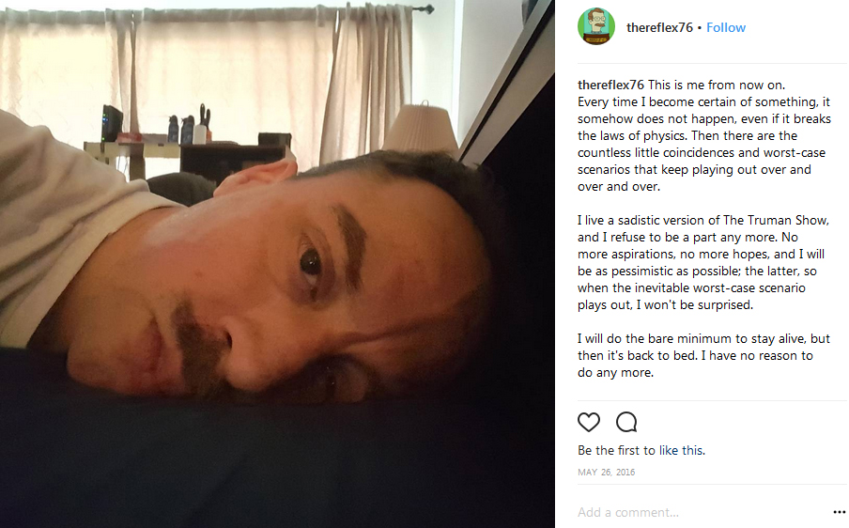Viewport: 849px width, 528px height.
Task: Like the post with the heart icon
Action: coord(589,422)
